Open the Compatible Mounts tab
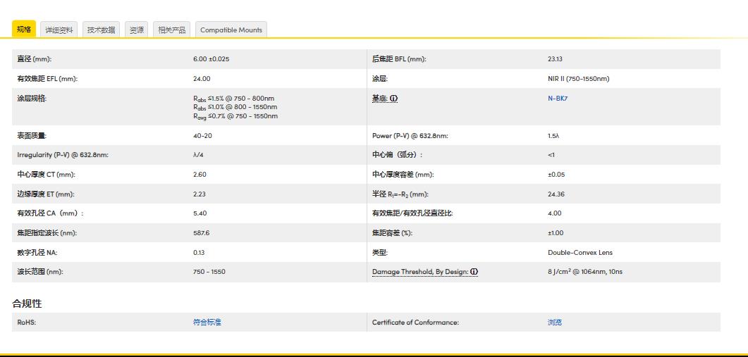The height and width of the screenshot is (357, 748). 231,30
